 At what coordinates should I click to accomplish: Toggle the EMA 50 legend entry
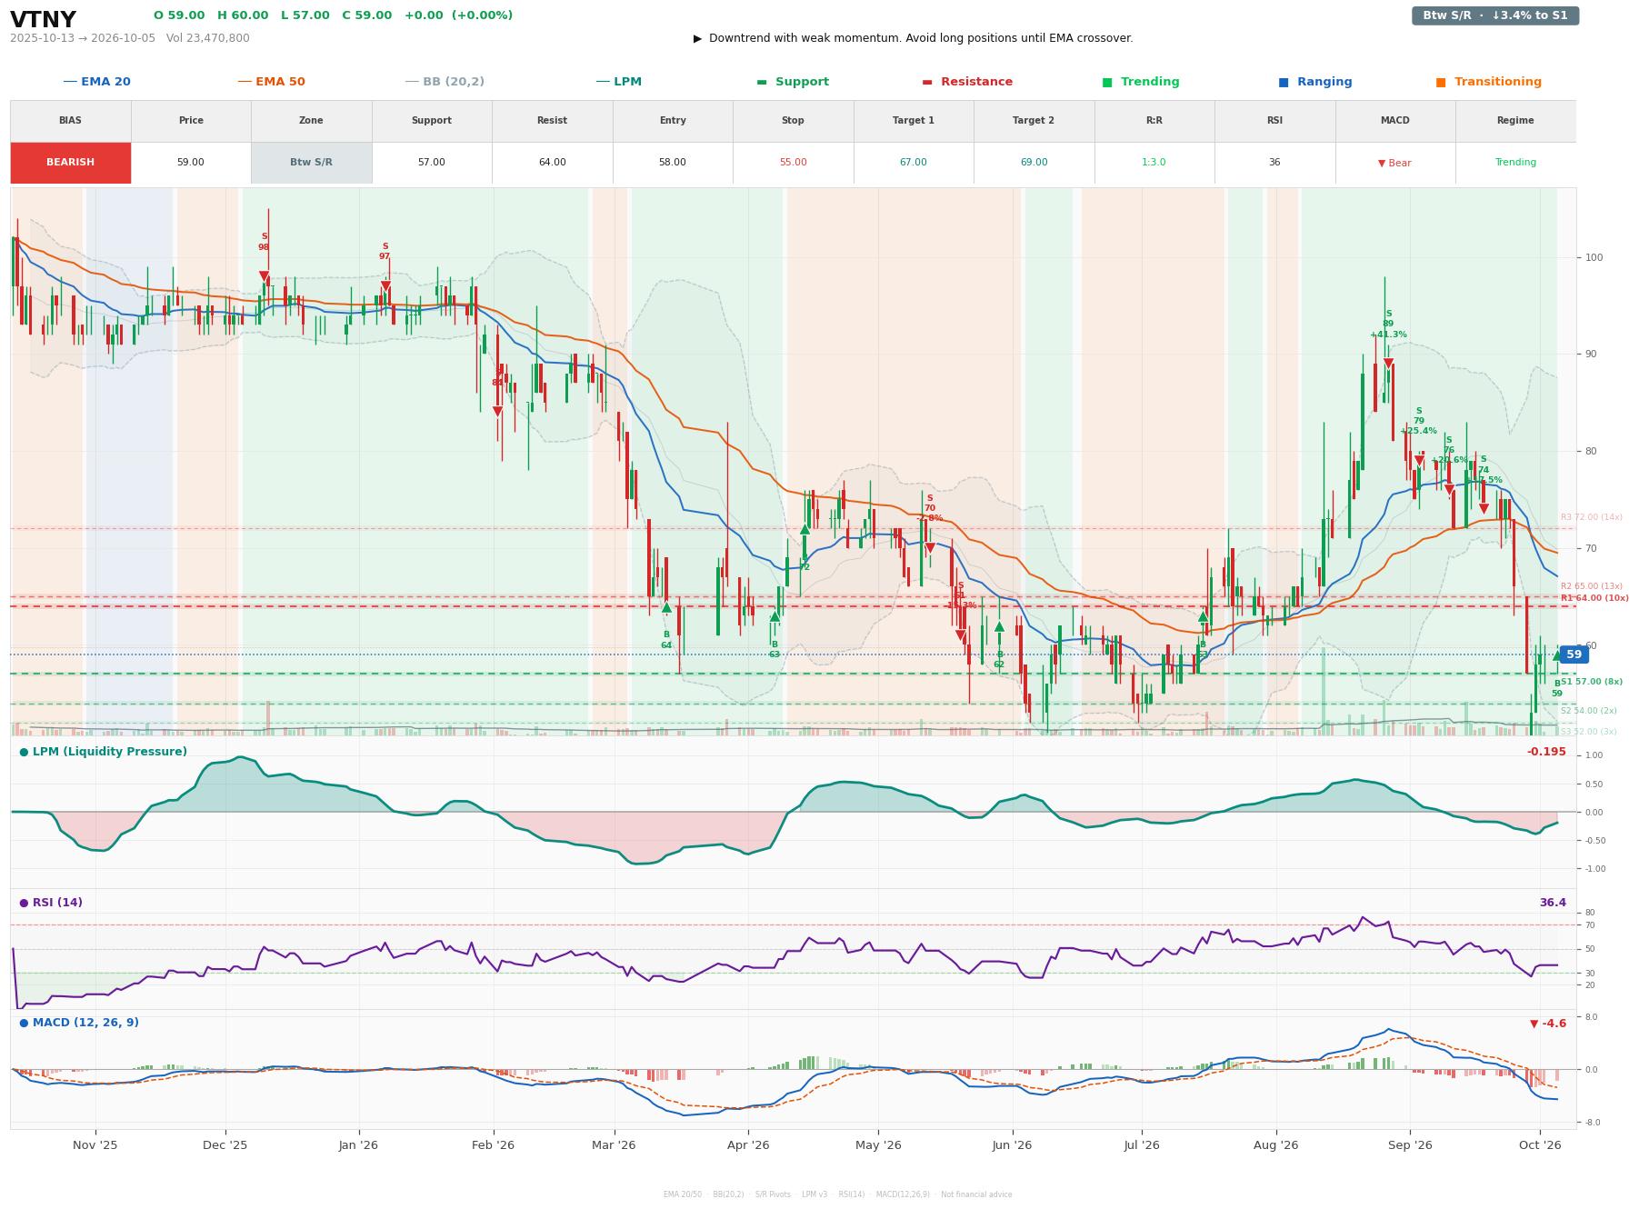click(x=272, y=82)
